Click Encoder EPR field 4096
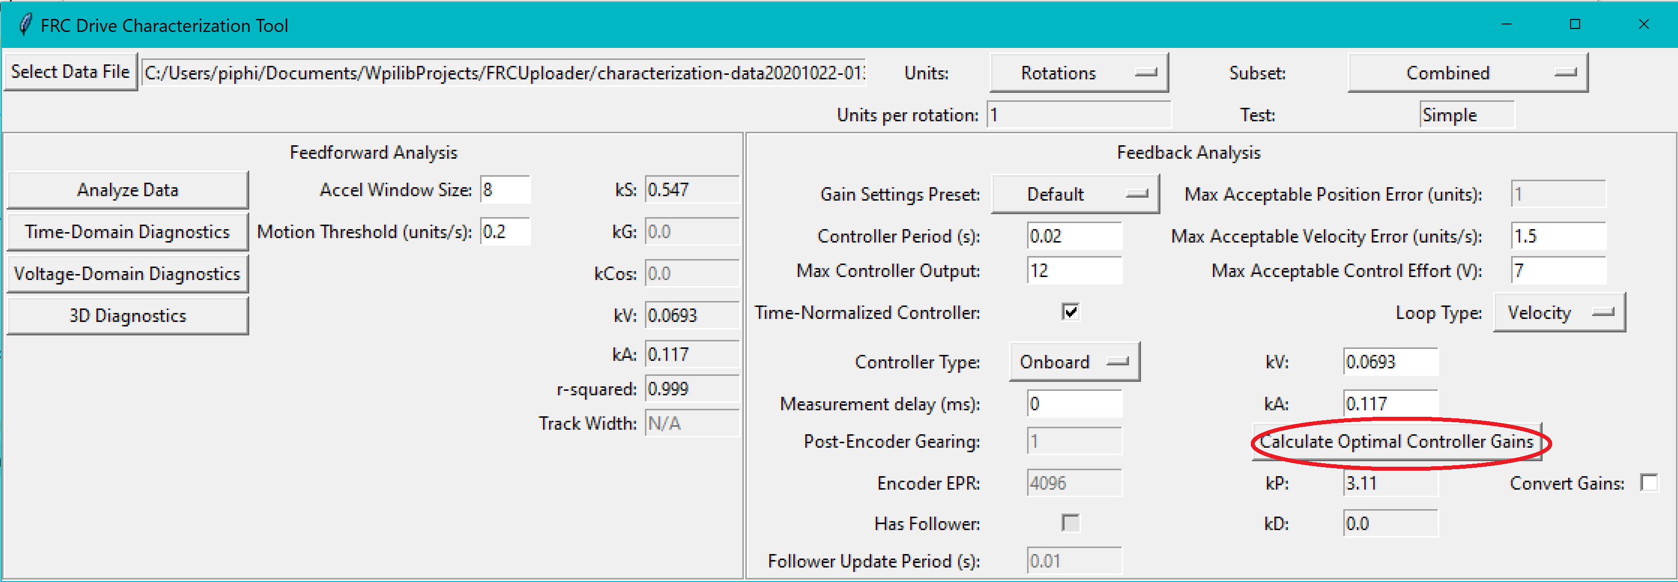Image resolution: width=1678 pixels, height=582 pixels. [1074, 484]
